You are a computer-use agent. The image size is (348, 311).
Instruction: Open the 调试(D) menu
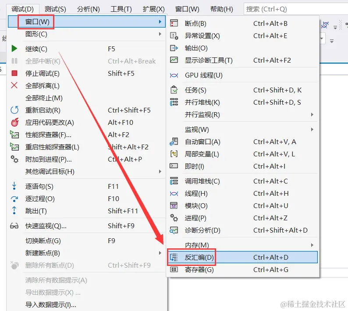pos(23,9)
